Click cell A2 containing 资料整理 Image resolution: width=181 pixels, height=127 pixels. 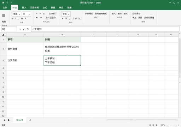(x=25, y=49)
